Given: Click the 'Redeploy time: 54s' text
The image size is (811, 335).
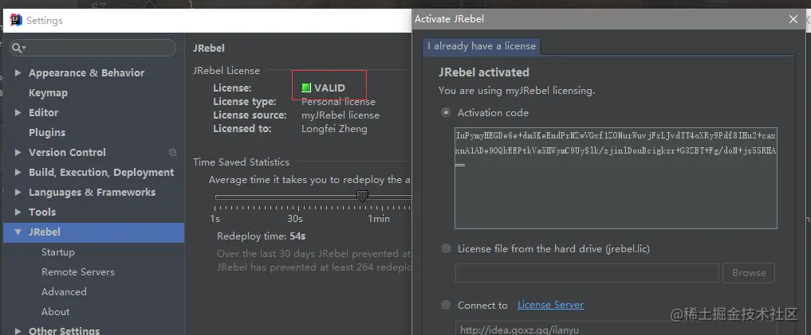Looking at the screenshot, I should click(x=262, y=236).
